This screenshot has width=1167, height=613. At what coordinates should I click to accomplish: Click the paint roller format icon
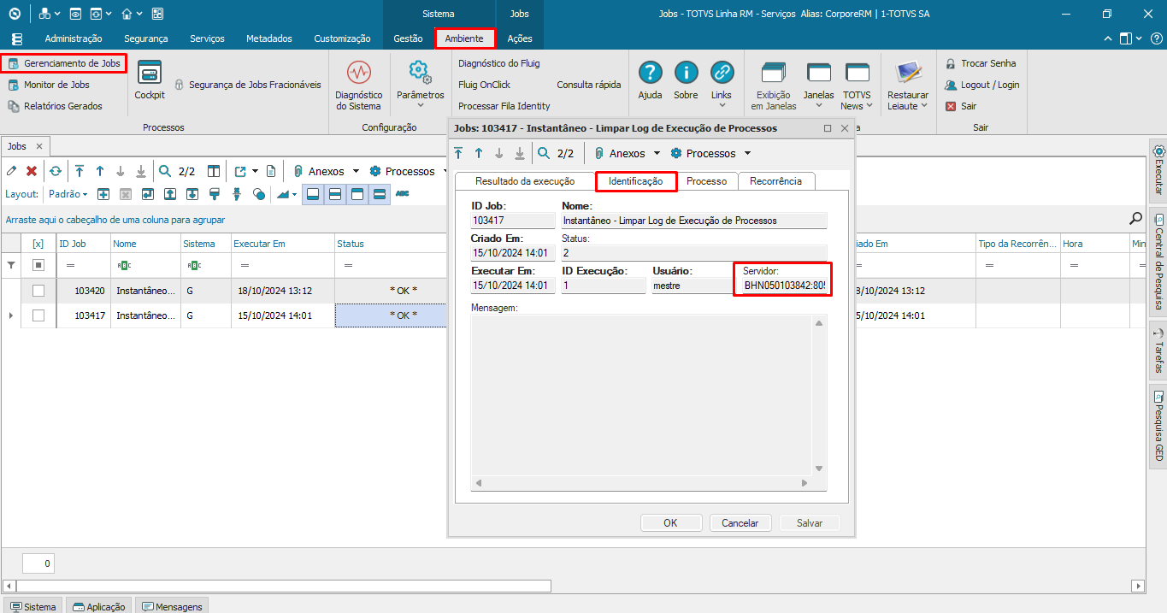(x=215, y=194)
